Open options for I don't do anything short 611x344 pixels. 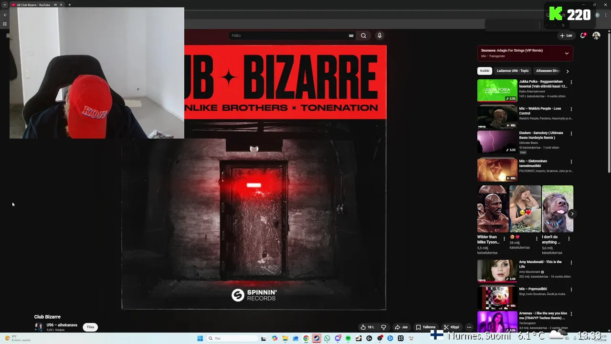(569, 239)
